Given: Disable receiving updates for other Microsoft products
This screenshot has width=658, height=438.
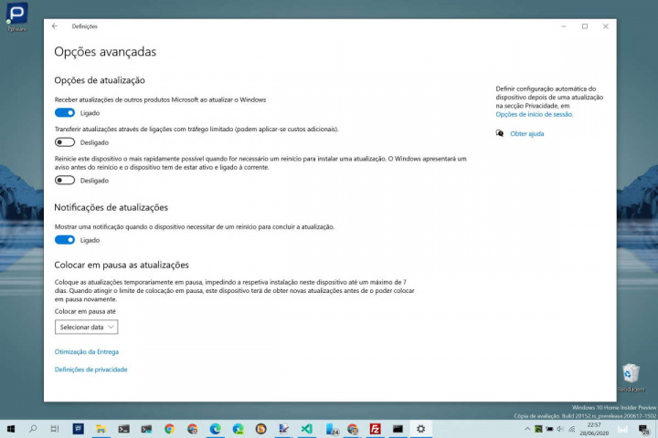Looking at the screenshot, I should (65, 113).
